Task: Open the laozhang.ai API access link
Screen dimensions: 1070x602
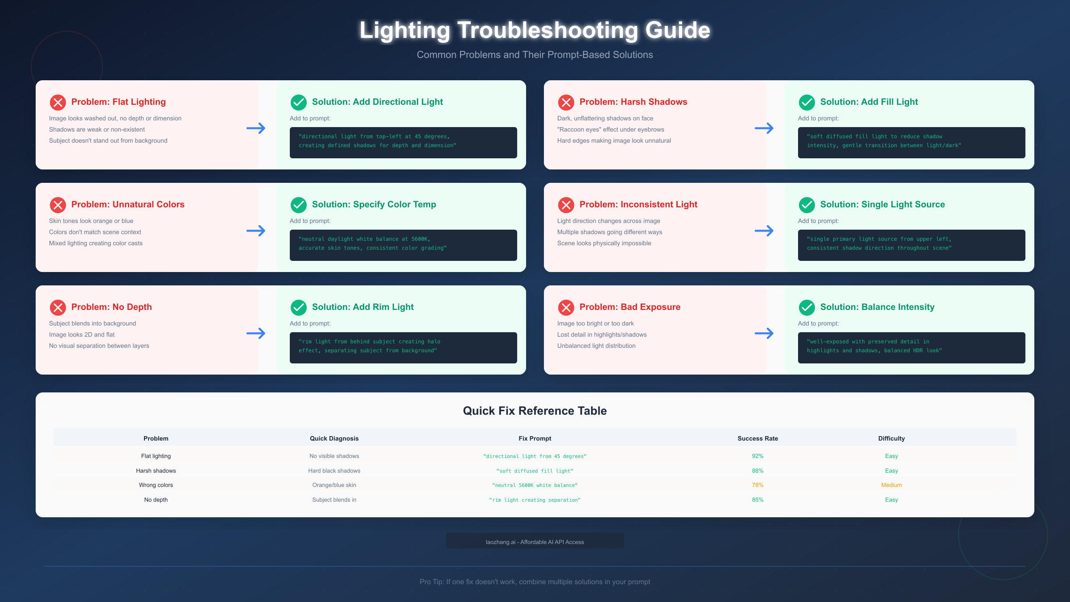Action: 535,542
